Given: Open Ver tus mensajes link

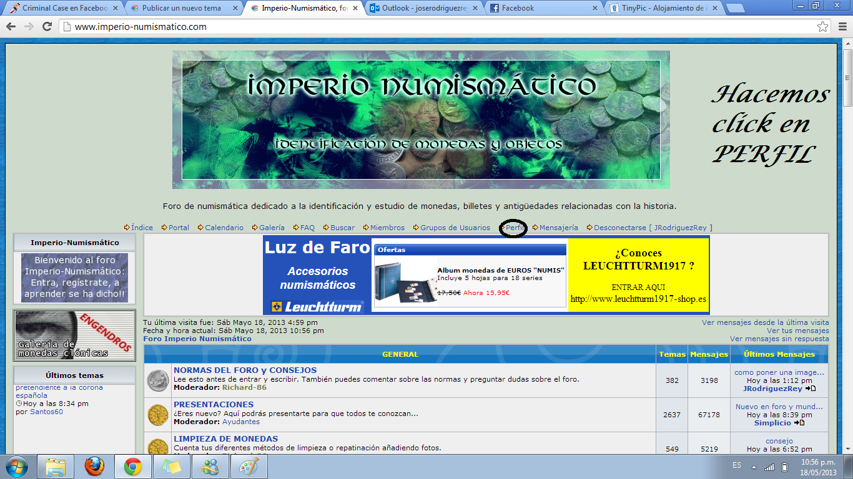Looking at the screenshot, I should pos(798,331).
